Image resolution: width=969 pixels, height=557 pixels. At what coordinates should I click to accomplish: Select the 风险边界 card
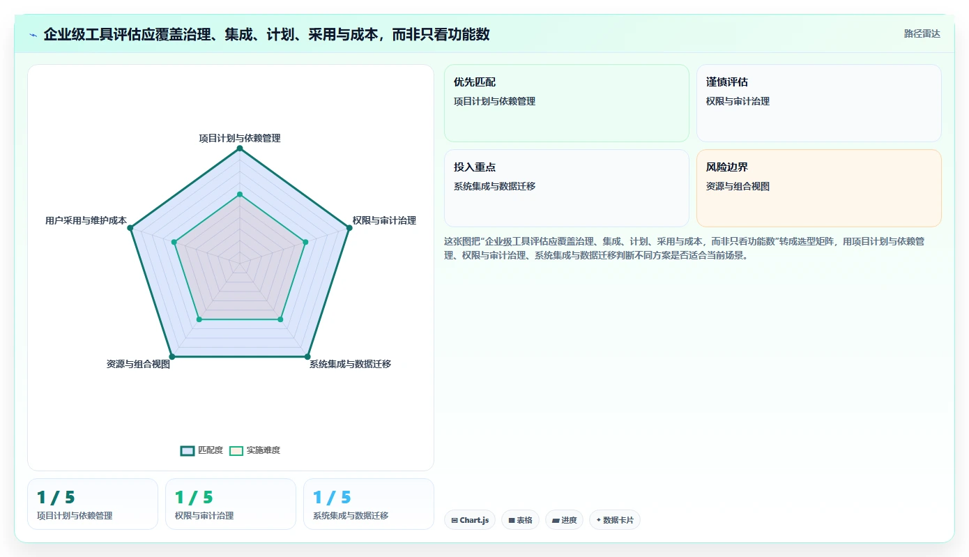[819, 188]
